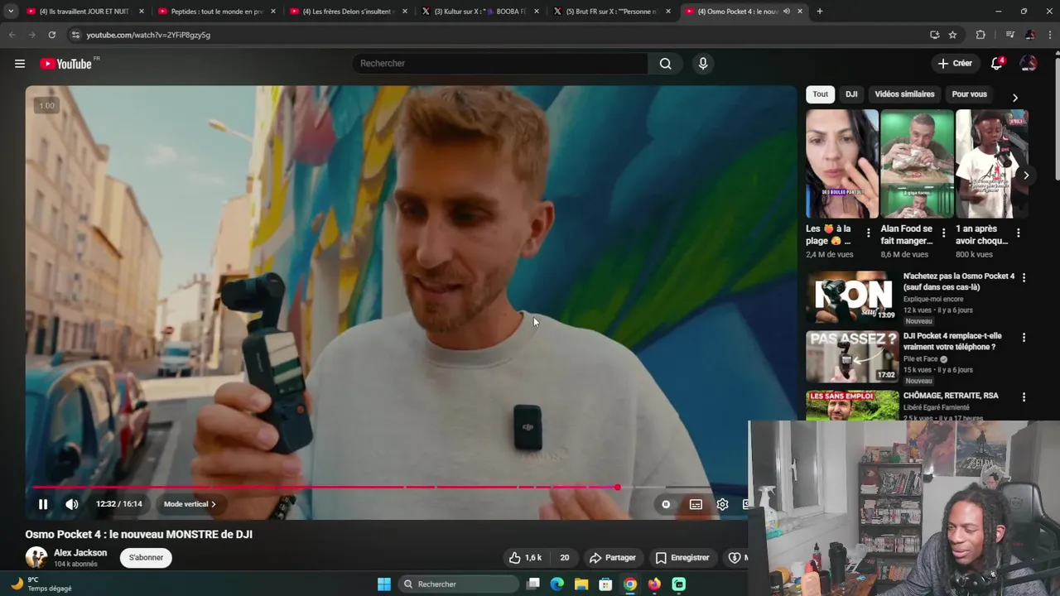Open the Alex Jackson channel name

pyautogui.click(x=80, y=553)
